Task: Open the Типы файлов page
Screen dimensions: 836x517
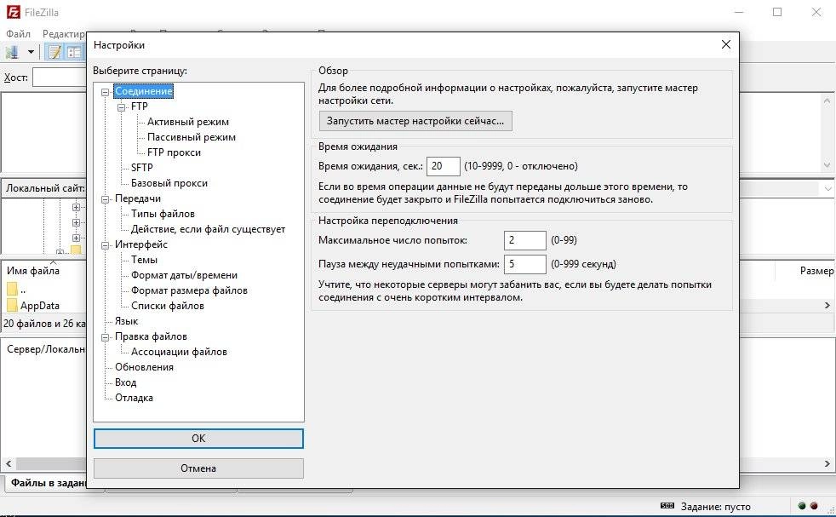Action: (x=163, y=214)
